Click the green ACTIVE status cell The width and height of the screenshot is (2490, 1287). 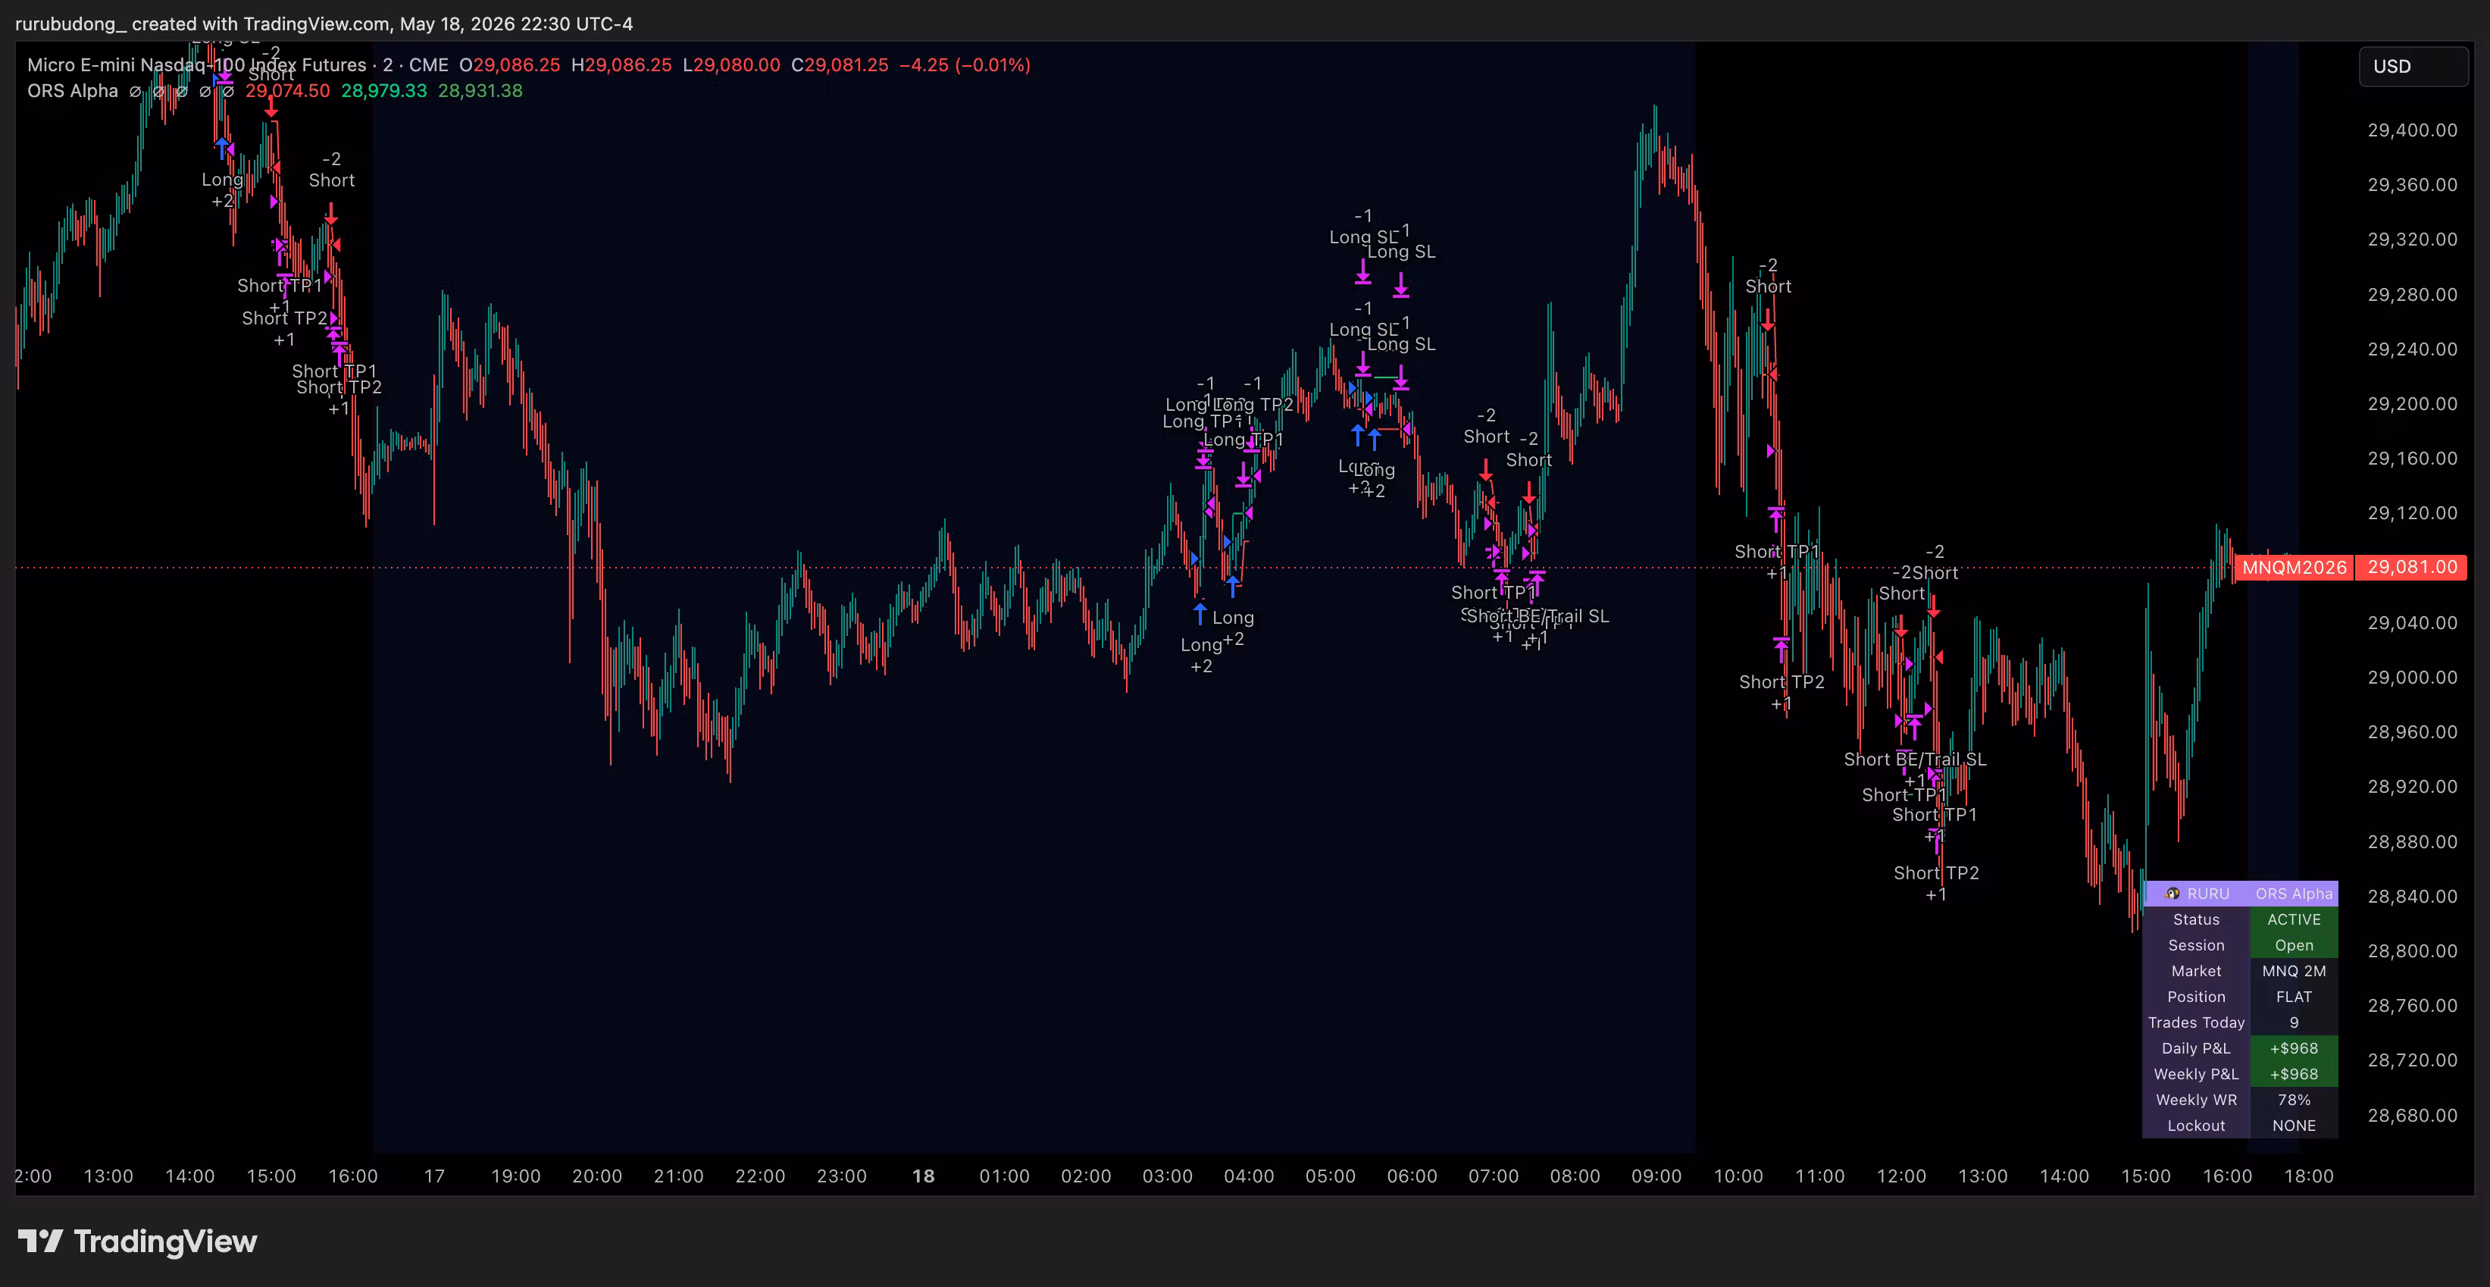click(x=2294, y=919)
